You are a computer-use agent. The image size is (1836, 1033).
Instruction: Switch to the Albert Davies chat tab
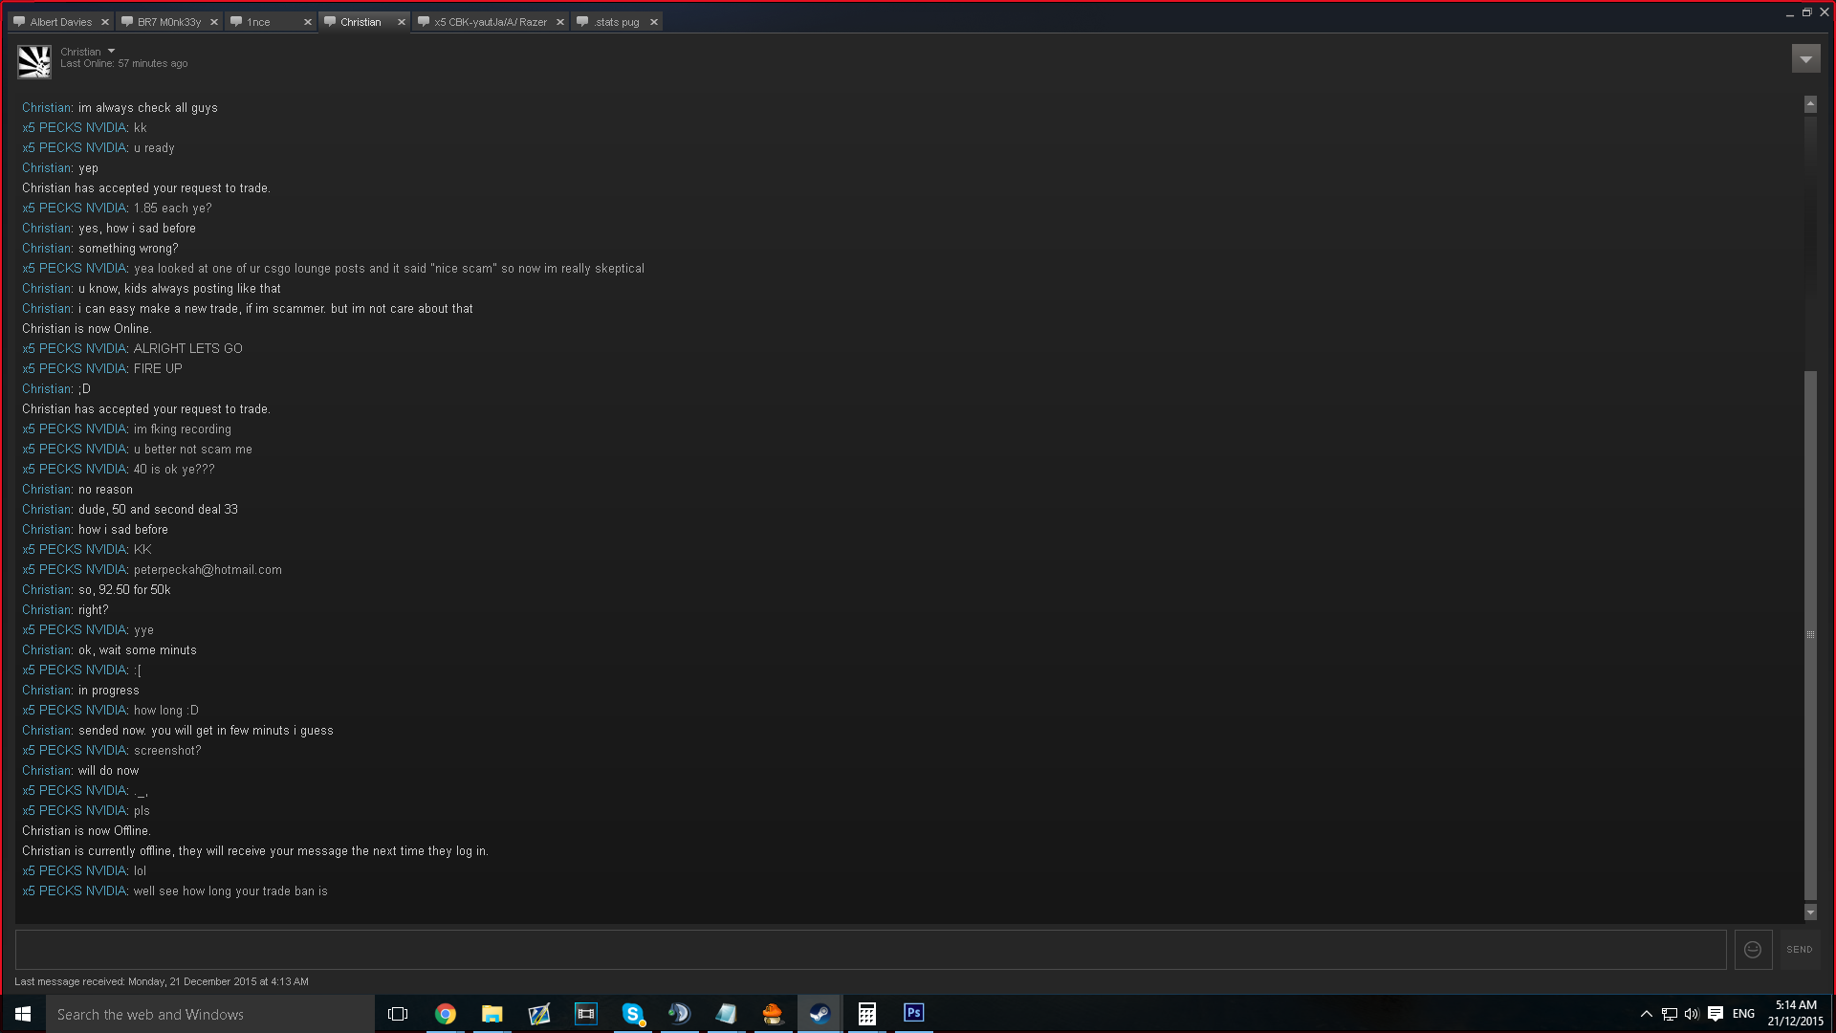(x=60, y=22)
